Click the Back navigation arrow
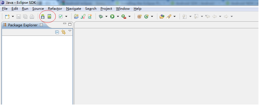The width and height of the screenshot is (259, 108). (x=215, y=16)
